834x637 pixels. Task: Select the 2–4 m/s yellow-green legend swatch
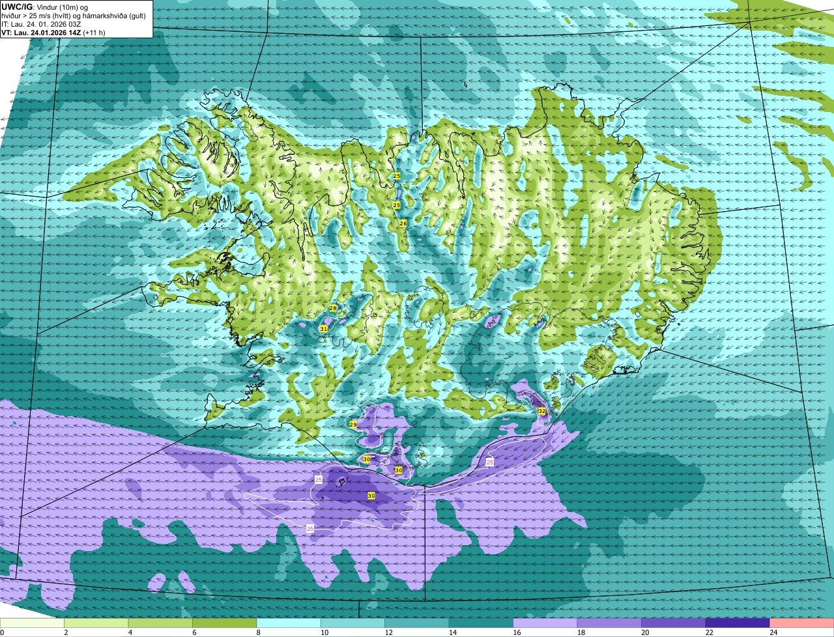click(97, 623)
